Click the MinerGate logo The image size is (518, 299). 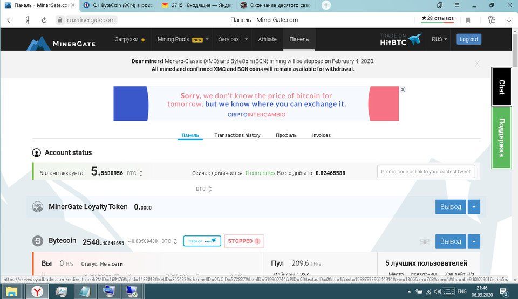click(x=62, y=43)
